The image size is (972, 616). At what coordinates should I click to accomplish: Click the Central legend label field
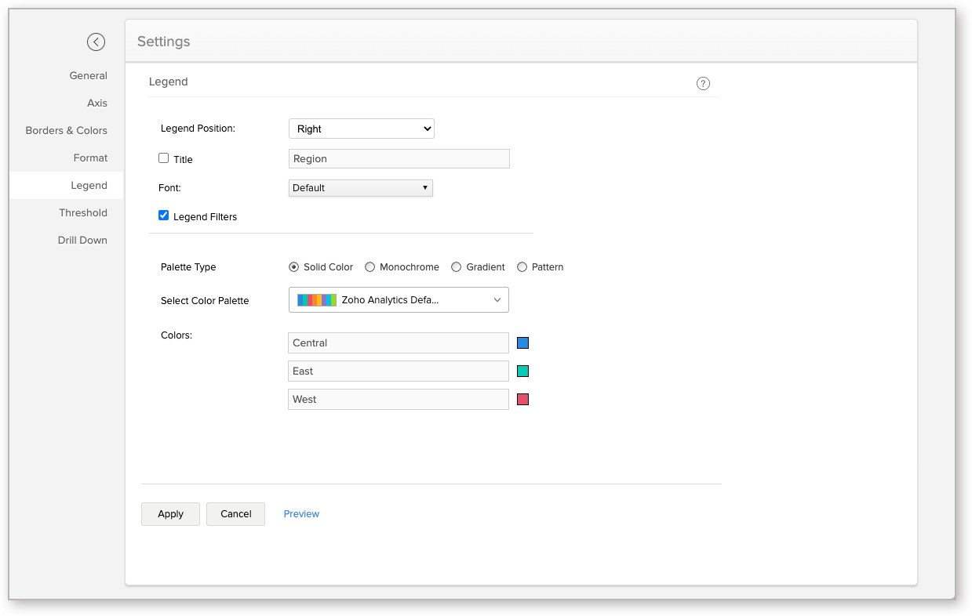click(398, 342)
